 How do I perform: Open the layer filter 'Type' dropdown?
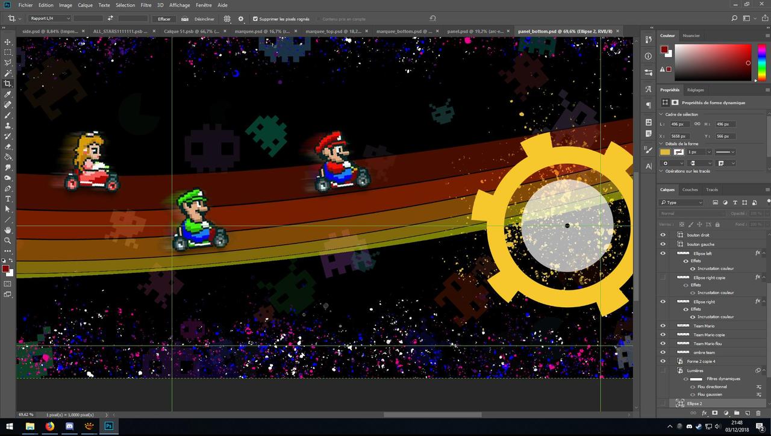pos(681,202)
